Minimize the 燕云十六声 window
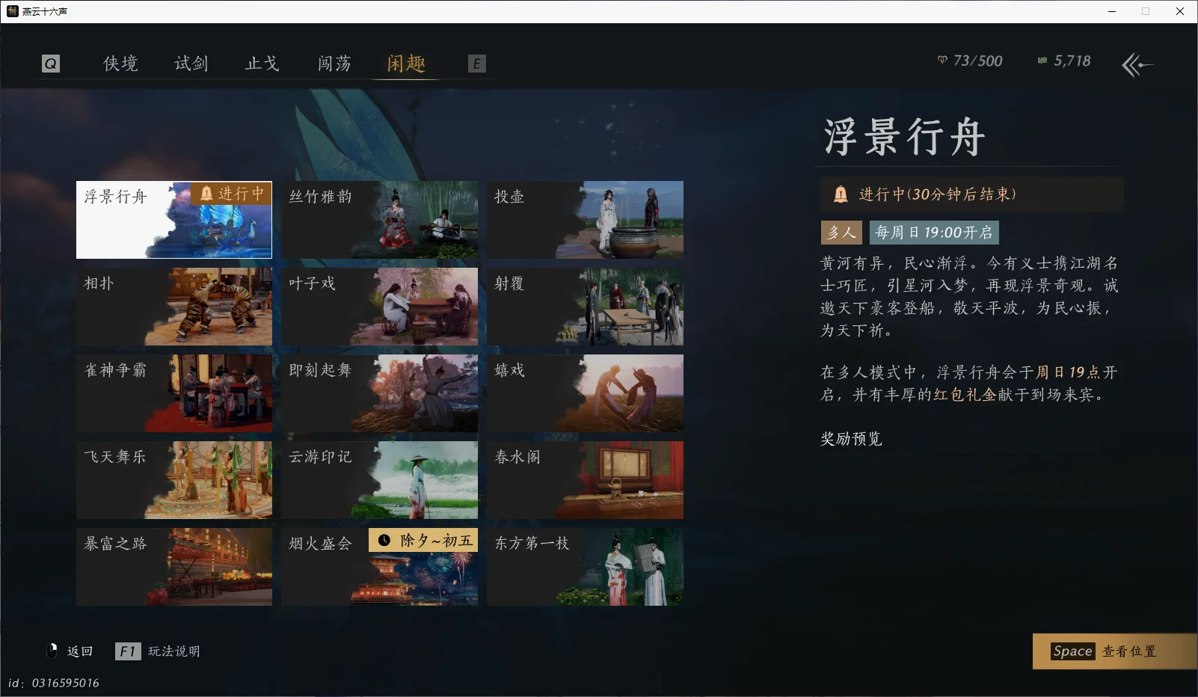1198x697 pixels. coord(1112,11)
